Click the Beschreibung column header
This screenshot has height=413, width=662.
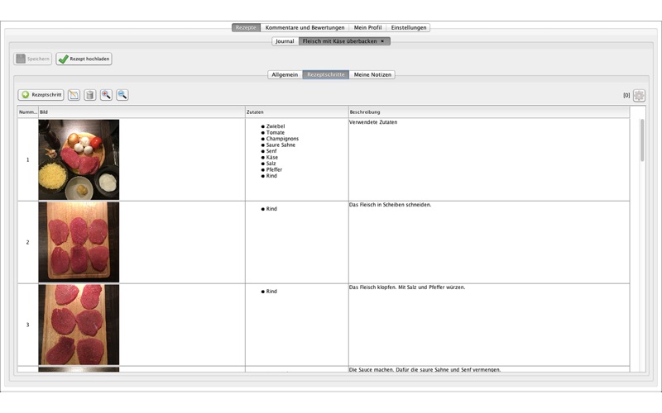489,112
